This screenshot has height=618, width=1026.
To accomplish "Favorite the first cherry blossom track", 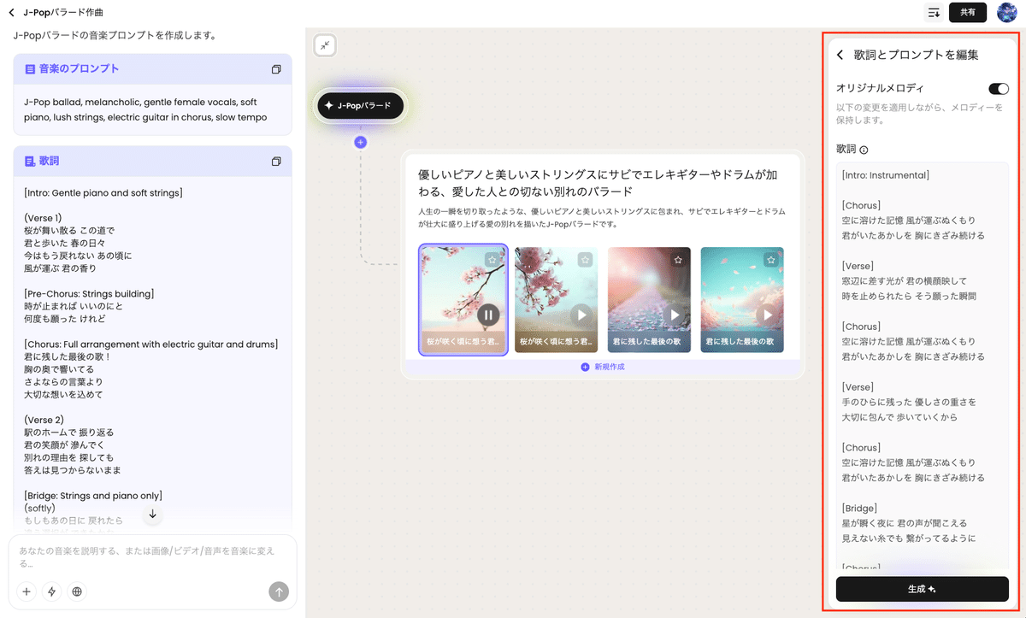I will [492, 259].
